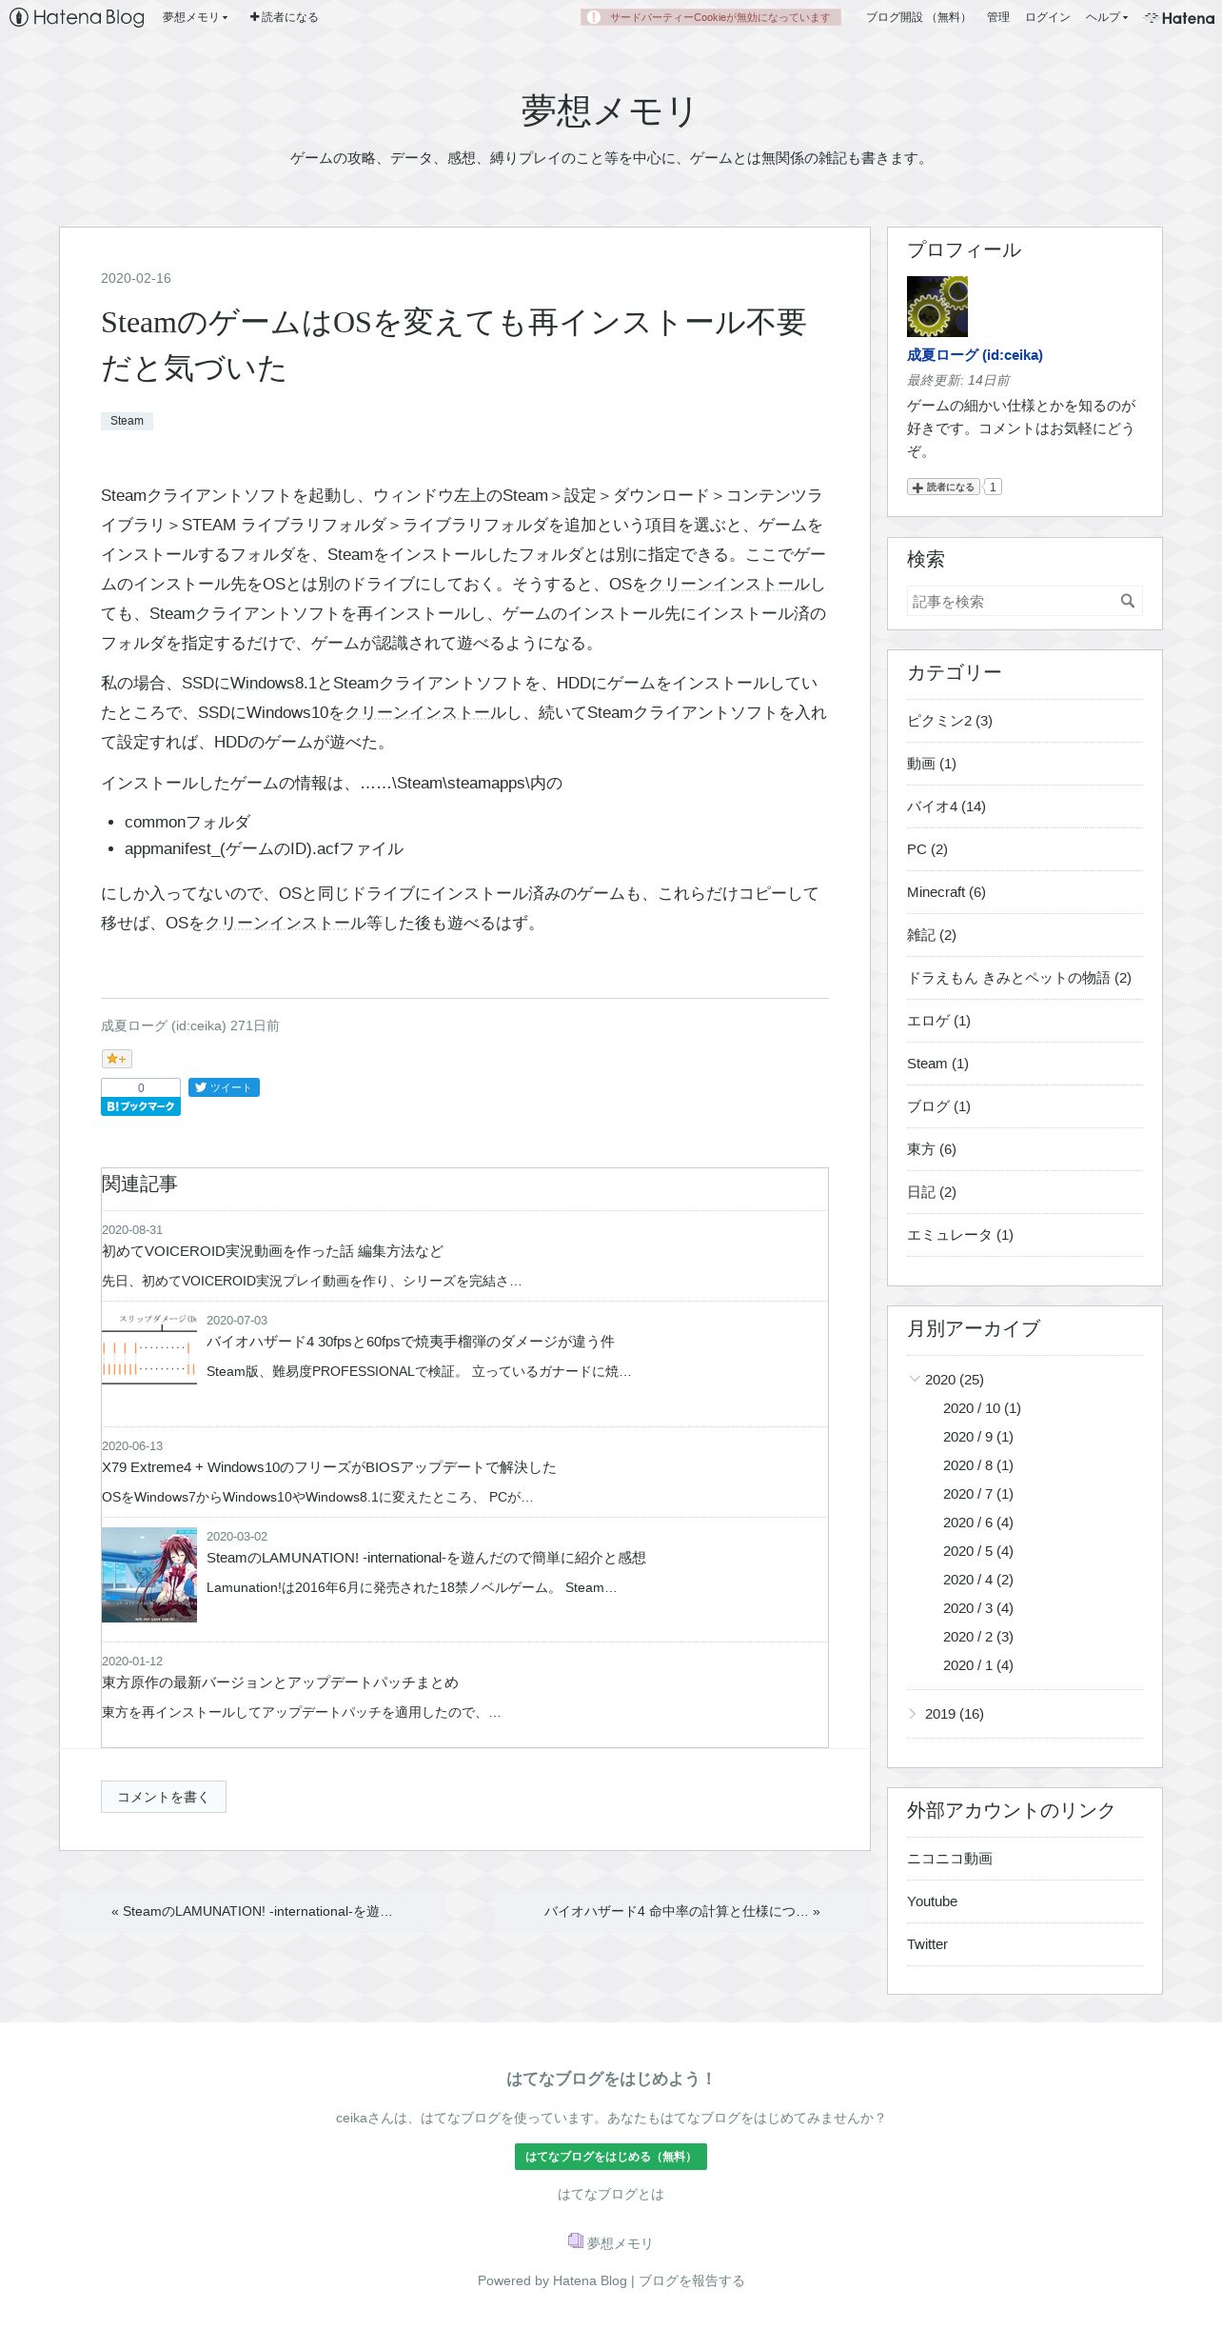Image resolution: width=1222 pixels, height=2329 pixels.
Task: Open Powered by Hatena Blog link
Action: [552, 2280]
